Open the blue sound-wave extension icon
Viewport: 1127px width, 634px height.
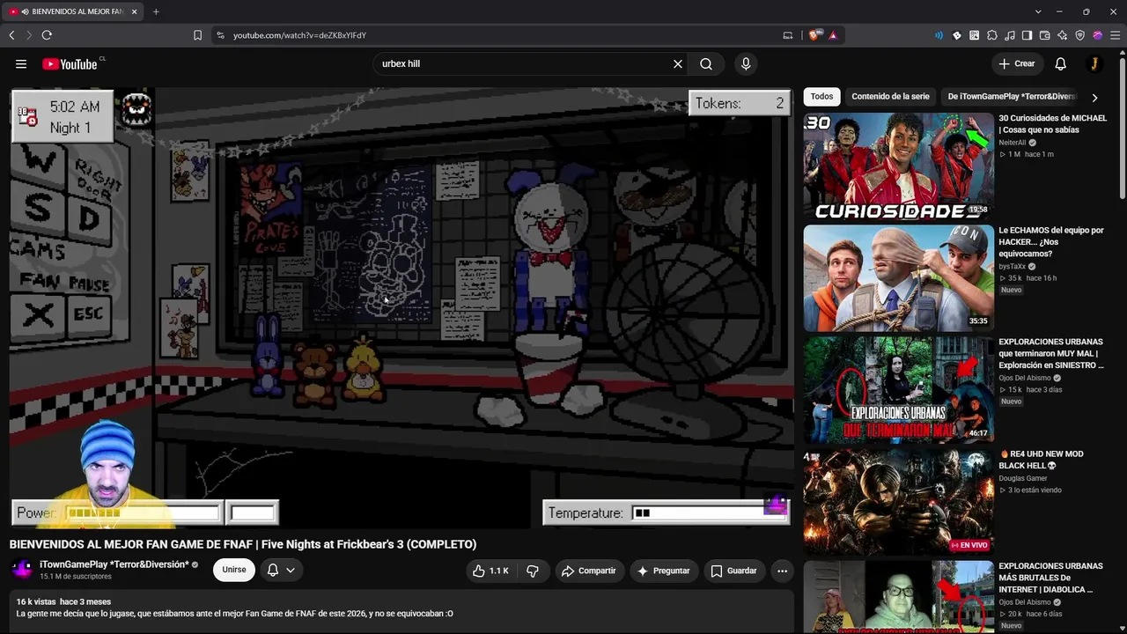[x=939, y=35]
